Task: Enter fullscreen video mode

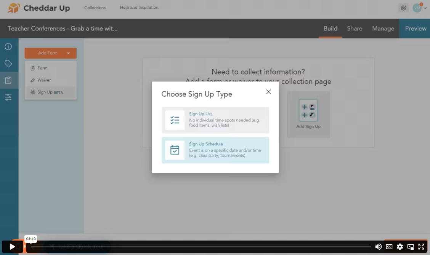Action: point(421,247)
